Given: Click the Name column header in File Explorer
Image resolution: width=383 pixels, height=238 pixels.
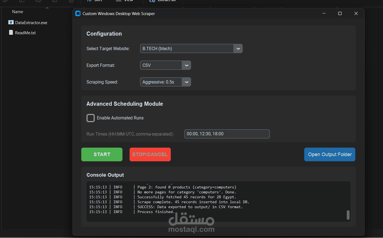Looking at the screenshot, I should (x=18, y=12).
